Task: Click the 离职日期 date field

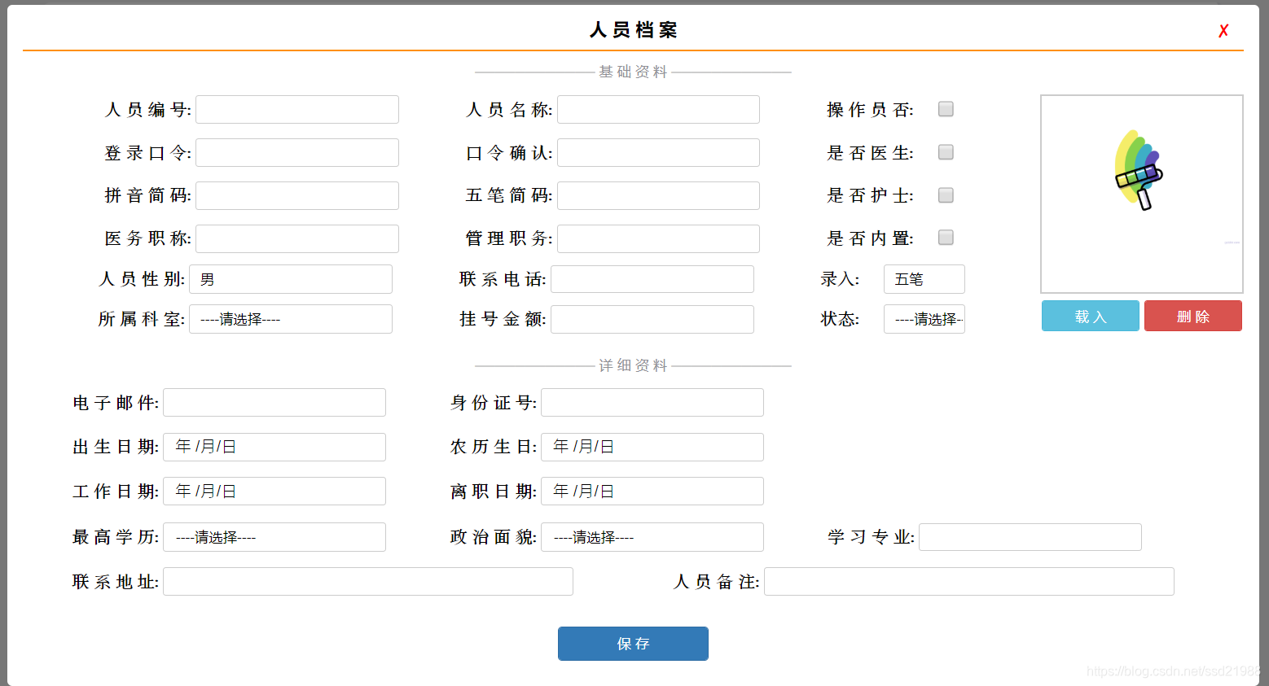Action: coord(652,491)
